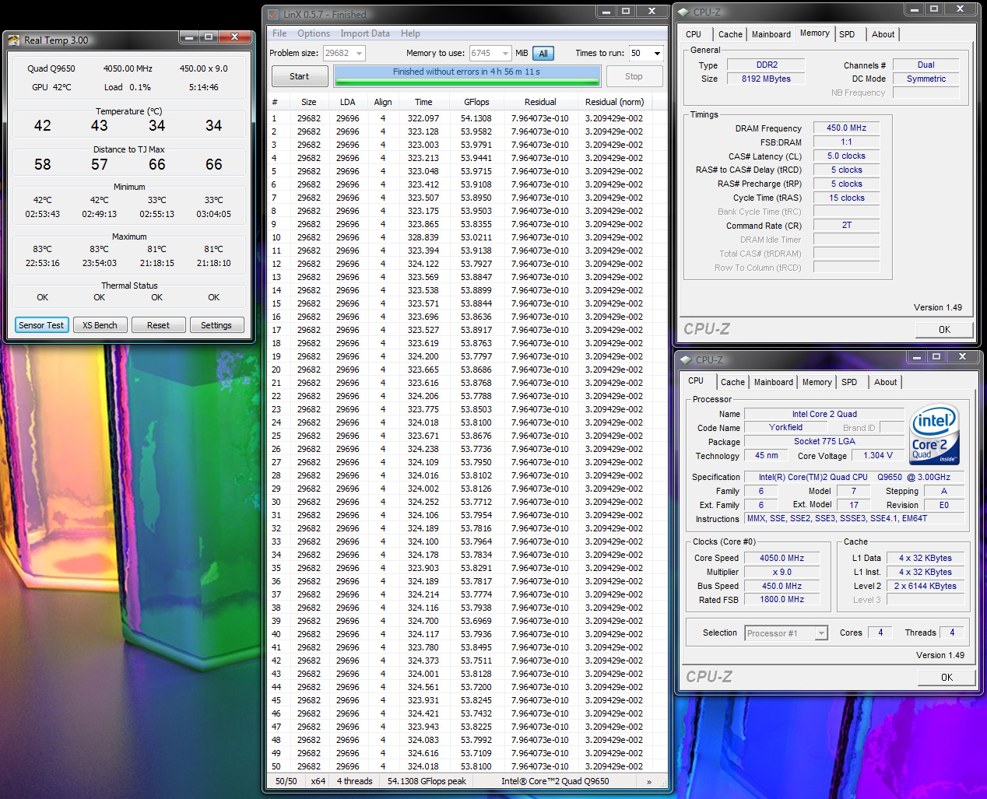Click the LinX finished progress bar

(467, 76)
